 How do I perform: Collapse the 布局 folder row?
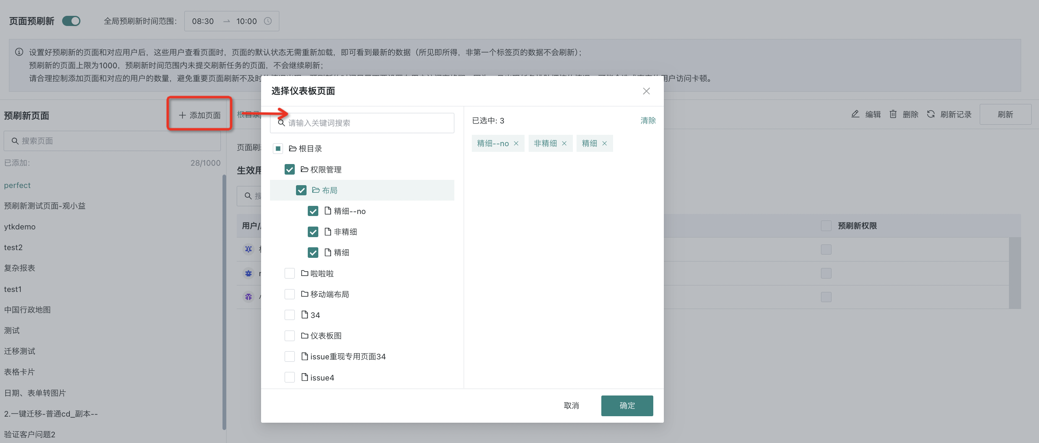point(362,190)
